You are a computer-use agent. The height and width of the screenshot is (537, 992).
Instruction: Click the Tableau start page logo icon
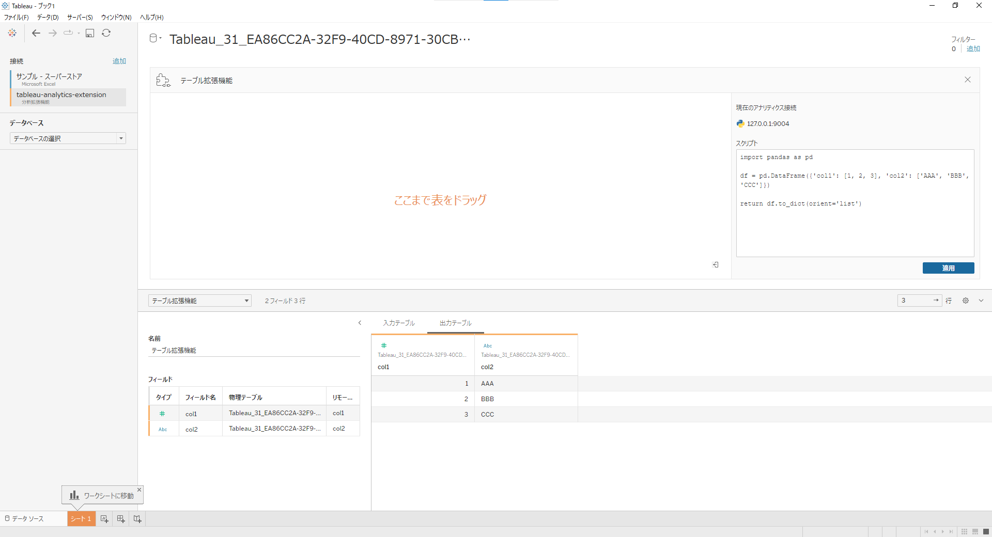click(12, 33)
